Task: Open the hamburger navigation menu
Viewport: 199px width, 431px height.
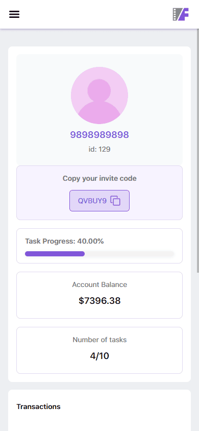Action: 14,14
